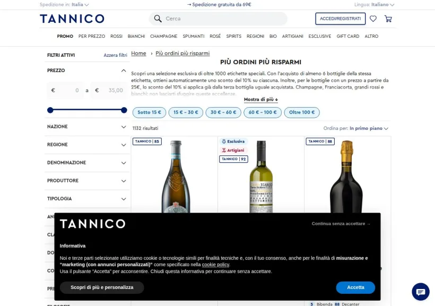Image resolution: width=435 pixels, height=306 pixels.
Task: Open the live chat bubble
Action: [421, 292]
